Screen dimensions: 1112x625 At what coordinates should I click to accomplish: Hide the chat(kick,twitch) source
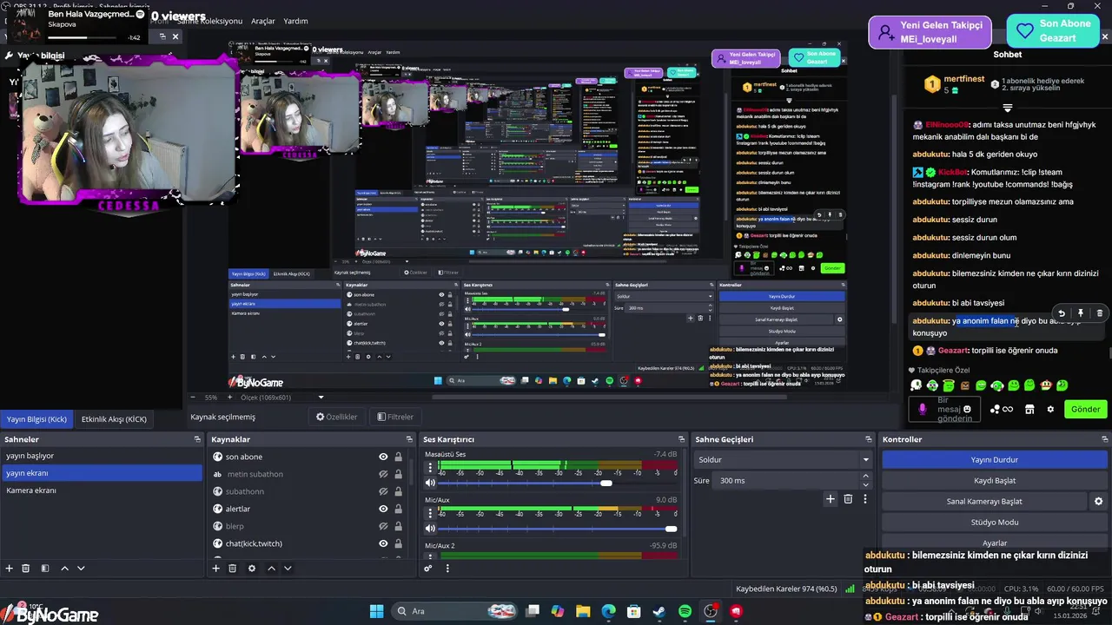click(383, 543)
